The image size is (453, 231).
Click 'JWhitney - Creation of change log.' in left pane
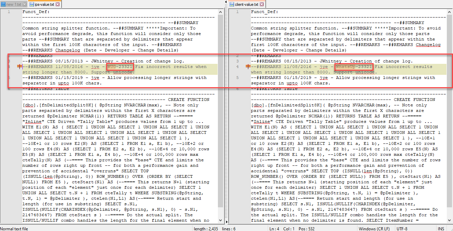point(137,61)
